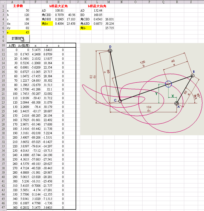Select the 17.103 cell
Screen dimensions: 204x211
coord(70,19)
